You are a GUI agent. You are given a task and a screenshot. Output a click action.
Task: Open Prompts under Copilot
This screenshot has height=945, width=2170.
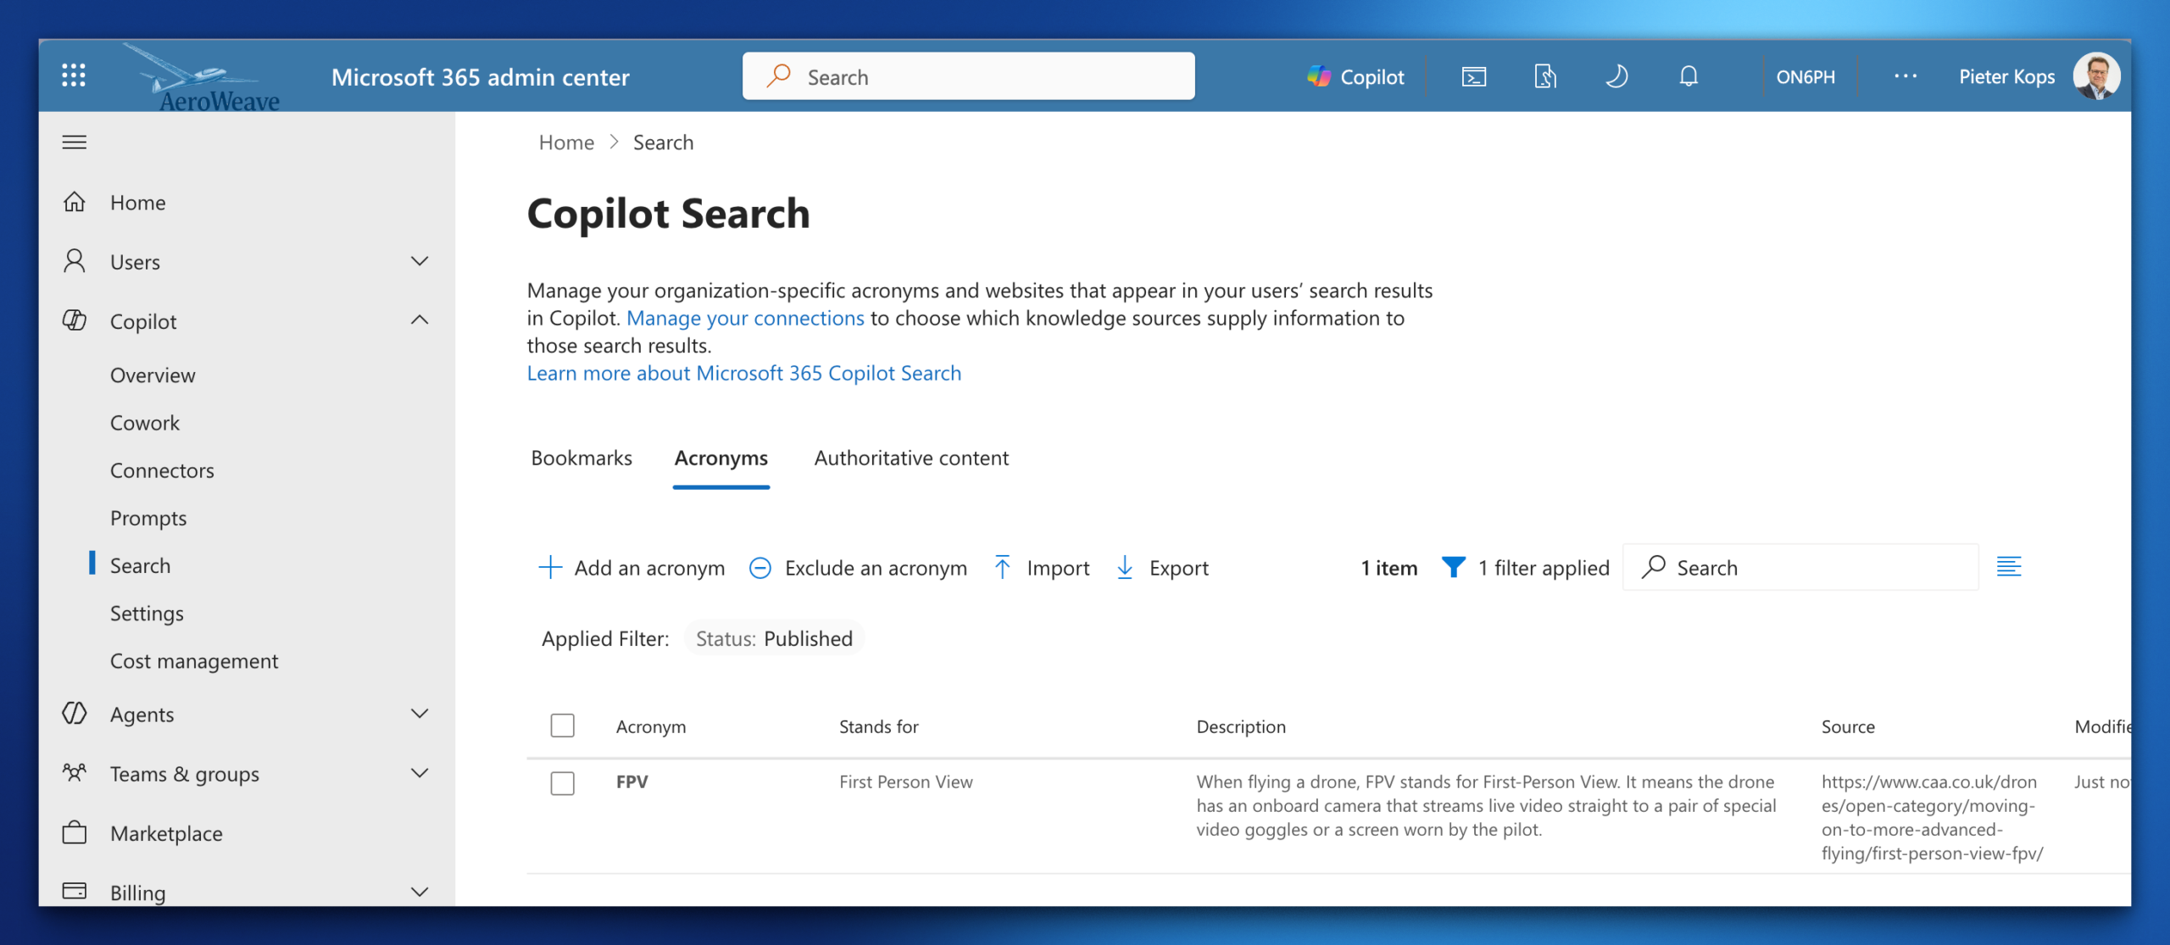point(148,518)
